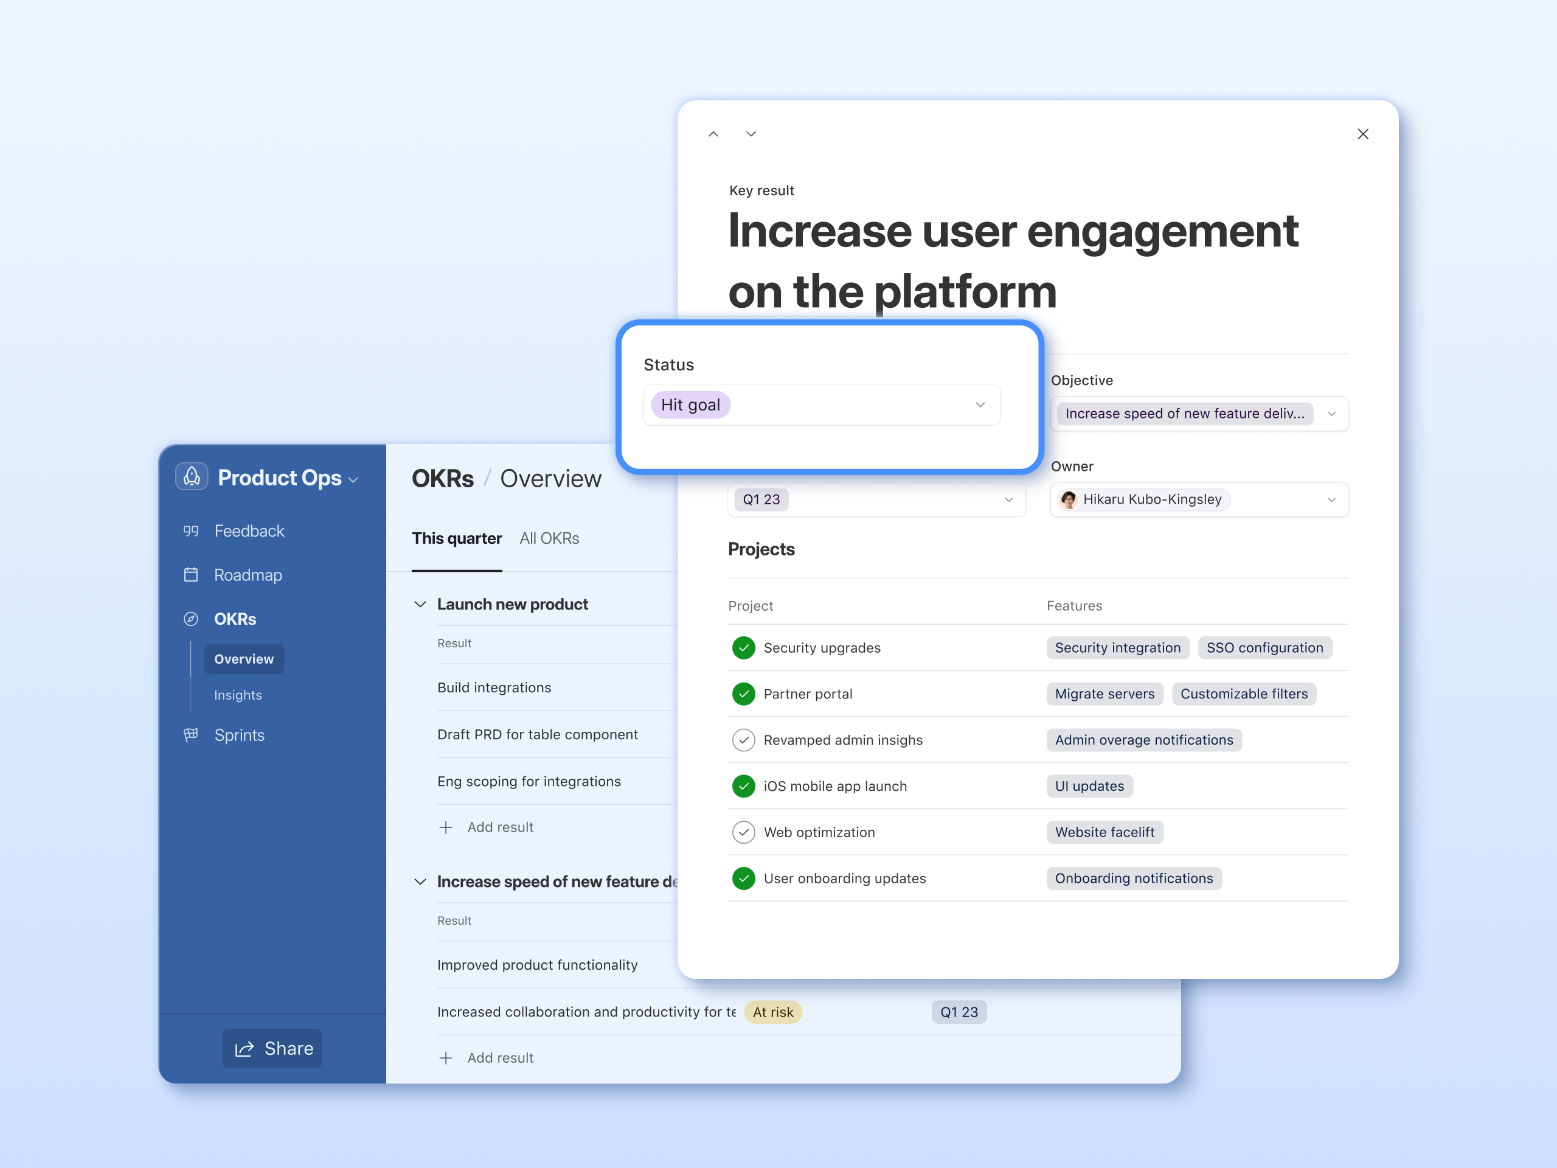This screenshot has width=1557, height=1168.
Task: Click the Roadmap calendar icon
Action: tap(191, 574)
